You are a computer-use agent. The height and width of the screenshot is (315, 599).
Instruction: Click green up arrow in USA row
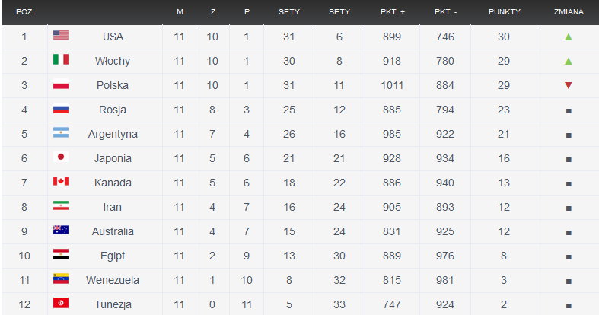pos(569,37)
